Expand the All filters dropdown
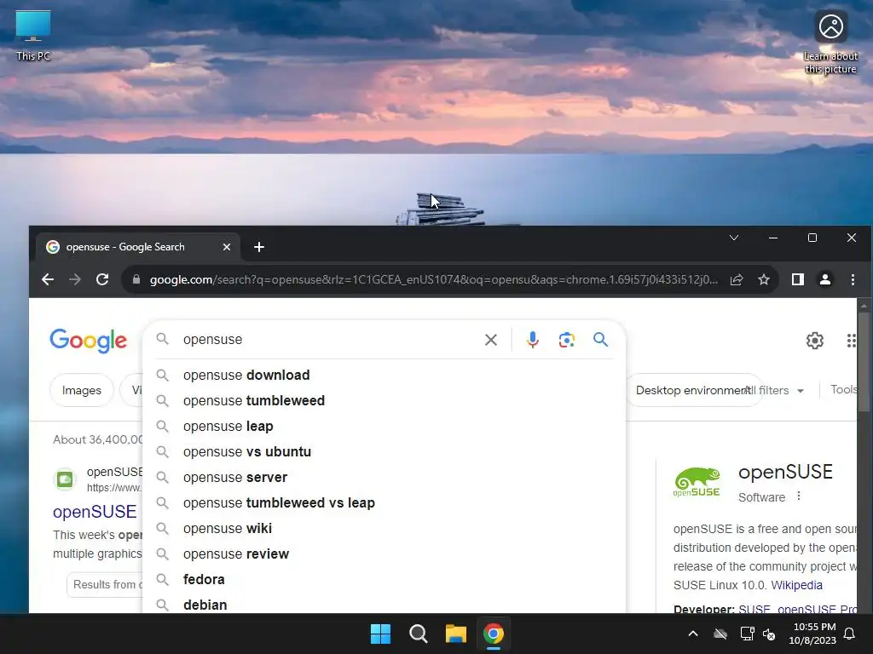Viewport: 873px width, 654px height. 776,390
